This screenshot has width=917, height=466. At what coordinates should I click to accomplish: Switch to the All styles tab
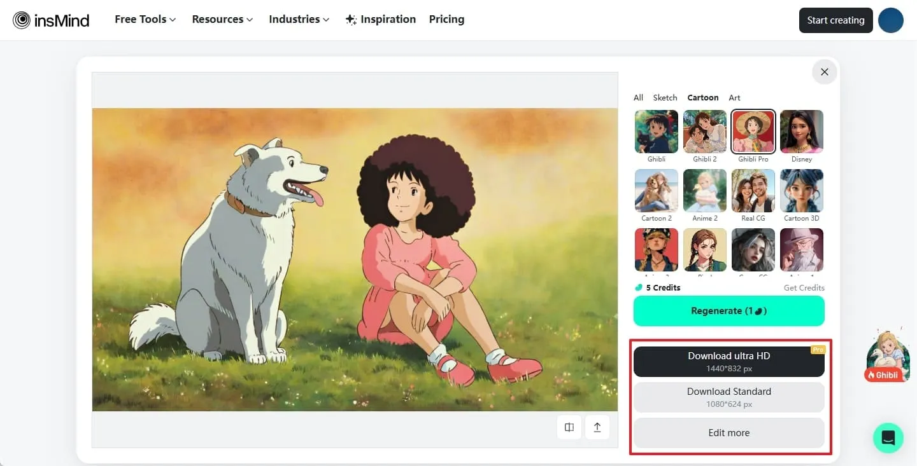[x=638, y=97]
